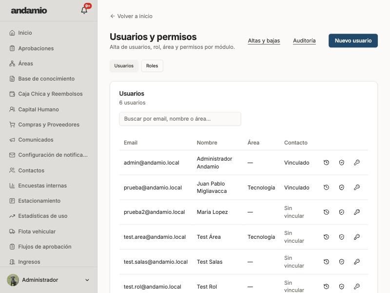
Task: Click the key icon for Test Área
Action: pyautogui.click(x=357, y=237)
